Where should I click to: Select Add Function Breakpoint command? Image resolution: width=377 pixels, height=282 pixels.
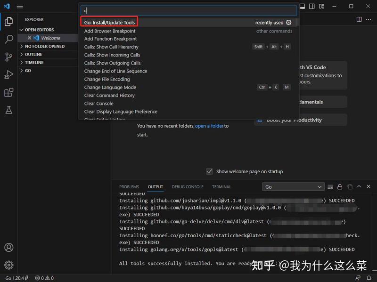pos(189,39)
